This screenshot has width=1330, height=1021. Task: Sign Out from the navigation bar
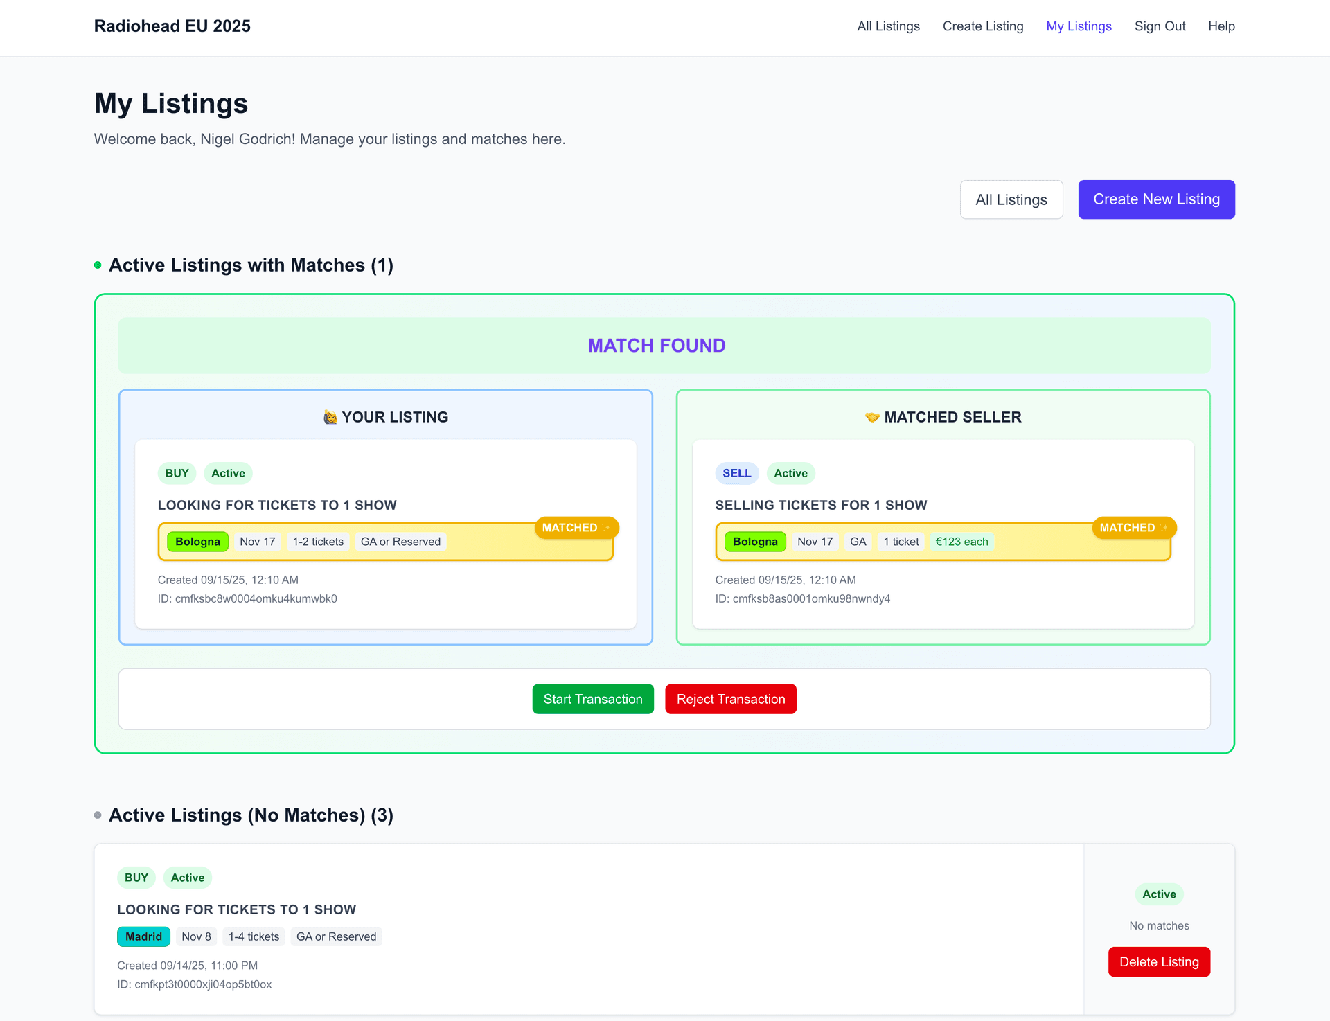coord(1160,26)
